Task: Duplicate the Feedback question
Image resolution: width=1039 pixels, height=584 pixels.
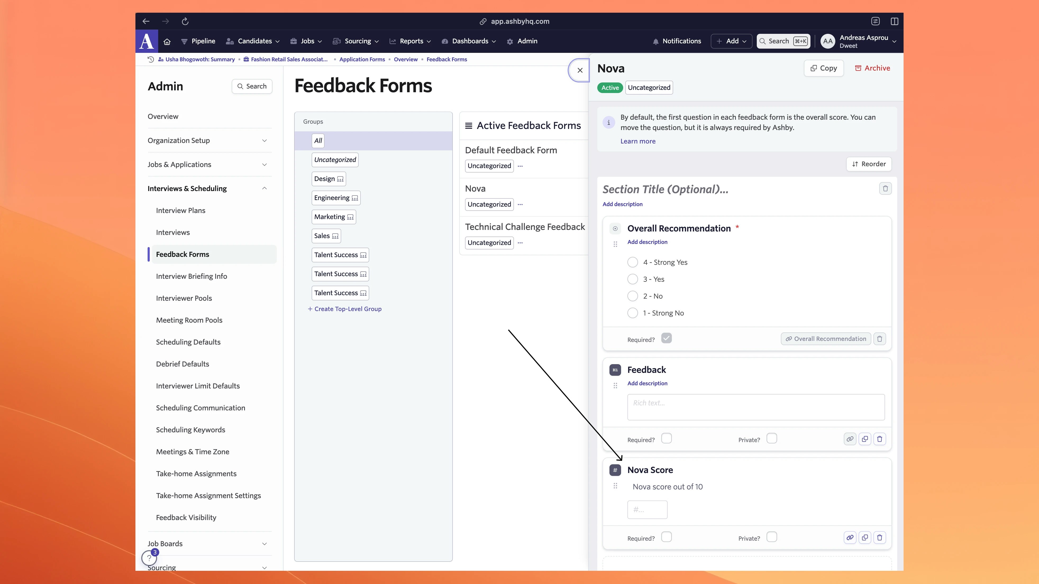Action: [865, 439]
